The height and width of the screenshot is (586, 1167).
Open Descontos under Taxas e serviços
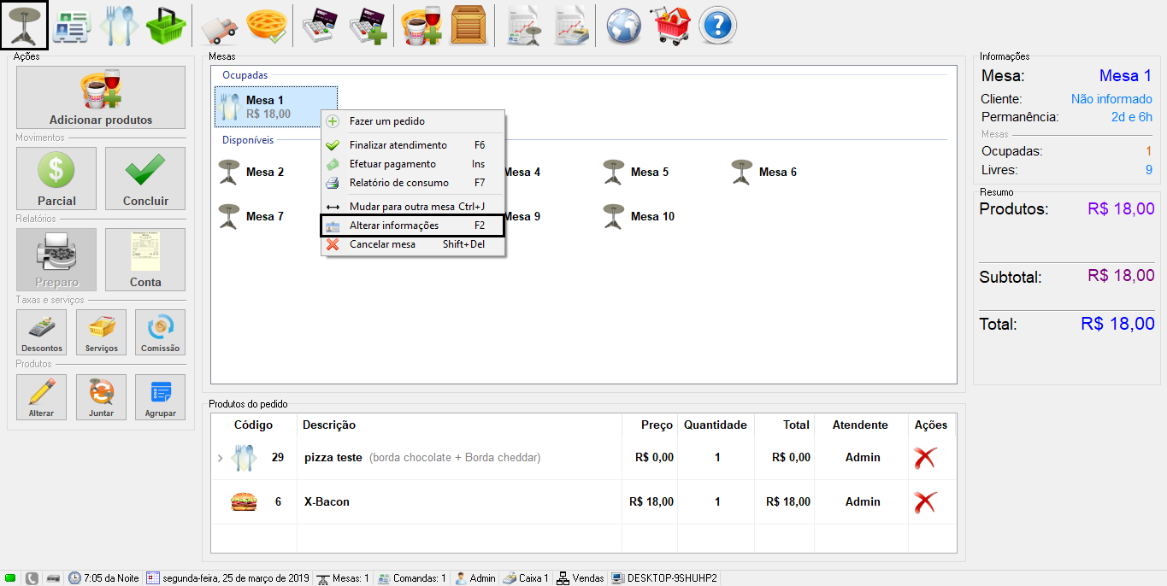point(42,332)
